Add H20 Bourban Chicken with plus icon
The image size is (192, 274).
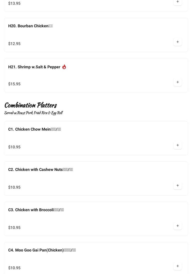pyautogui.click(x=178, y=42)
